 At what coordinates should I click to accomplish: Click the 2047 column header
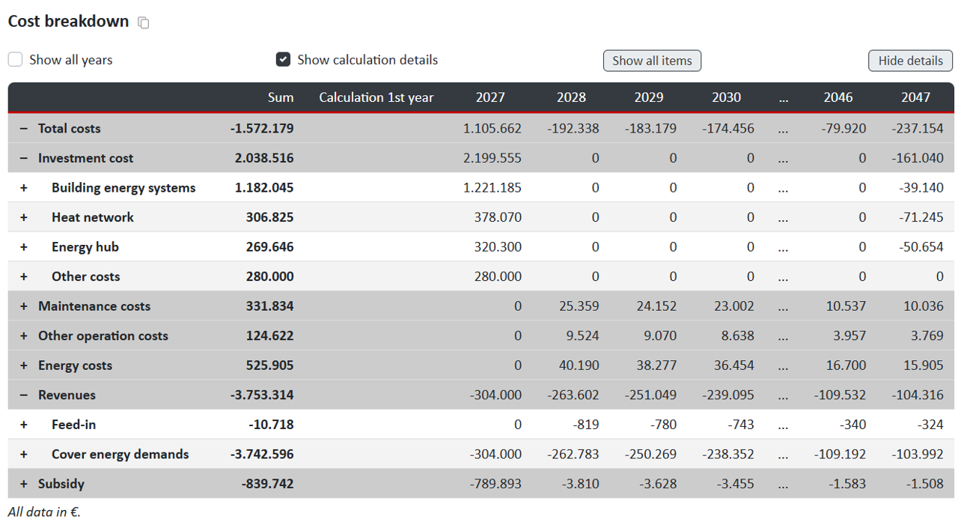click(x=916, y=97)
